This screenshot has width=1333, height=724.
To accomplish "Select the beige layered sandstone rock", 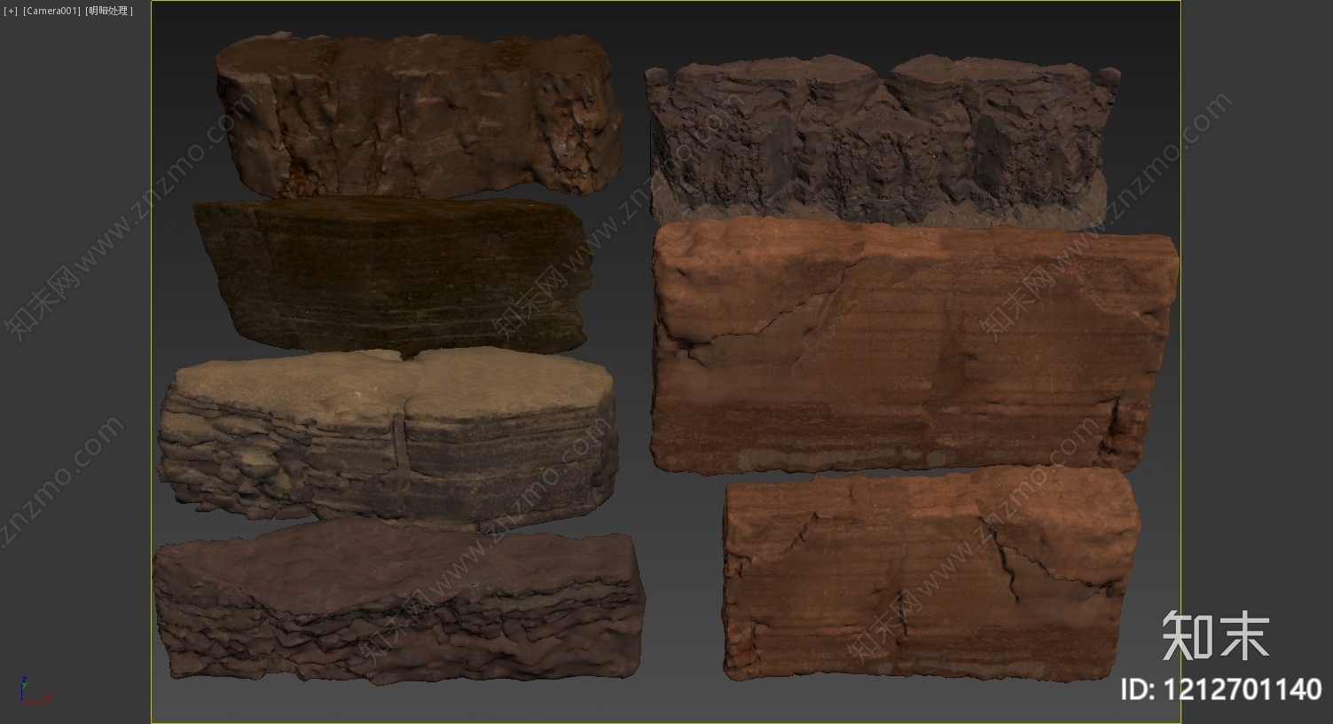I will (386, 435).
